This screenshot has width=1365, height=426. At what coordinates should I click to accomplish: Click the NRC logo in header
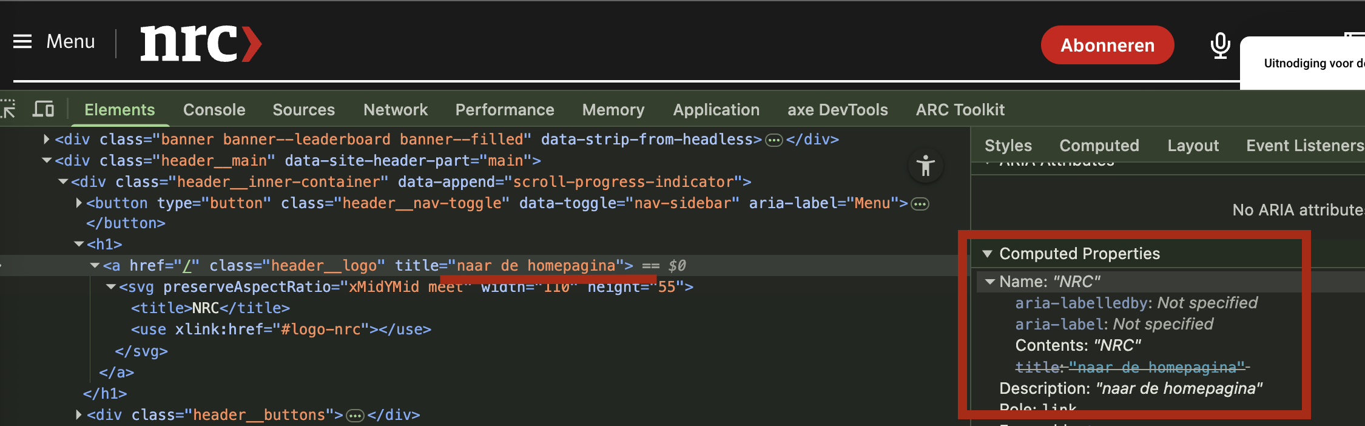click(200, 44)
